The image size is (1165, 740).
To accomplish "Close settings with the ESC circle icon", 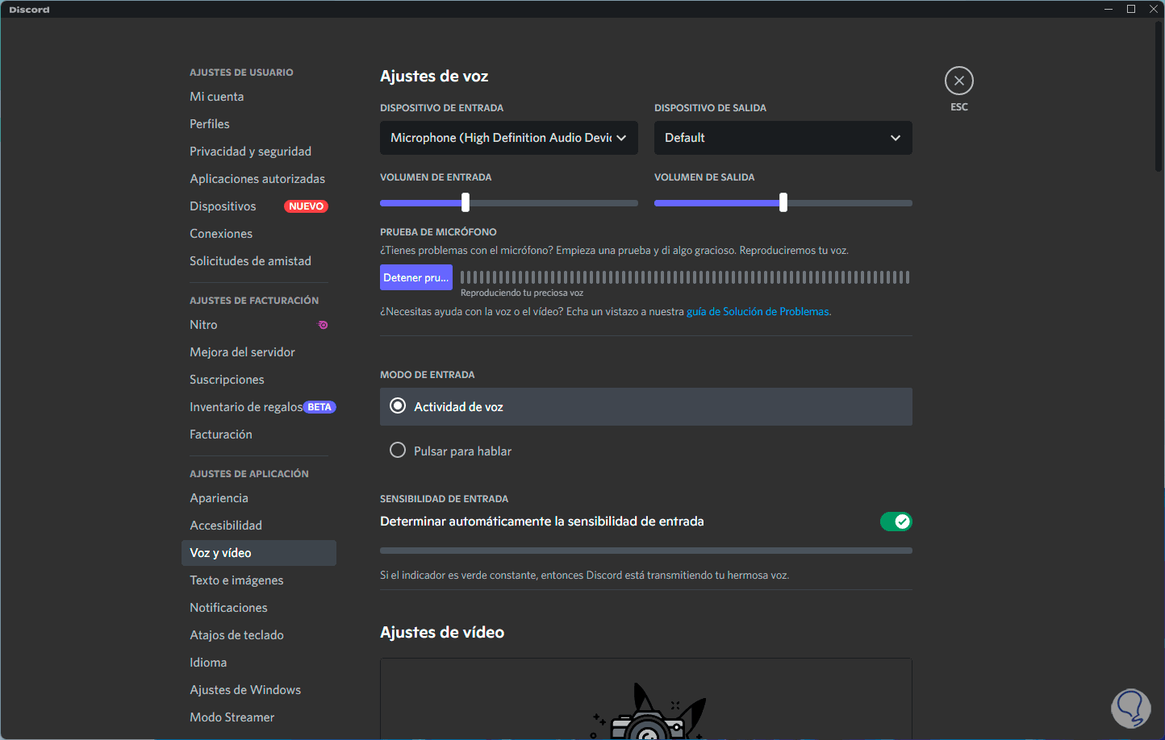I will (958, 81).
